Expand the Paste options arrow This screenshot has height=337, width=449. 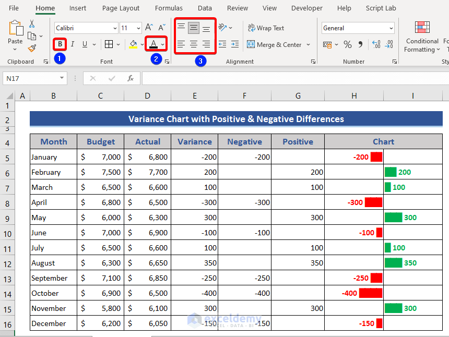tap(15, 49)
